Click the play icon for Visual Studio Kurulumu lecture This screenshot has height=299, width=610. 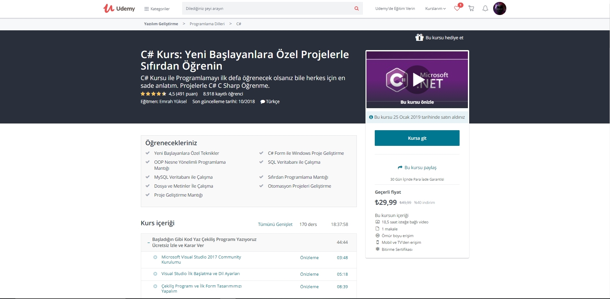(x=155, y=257)
